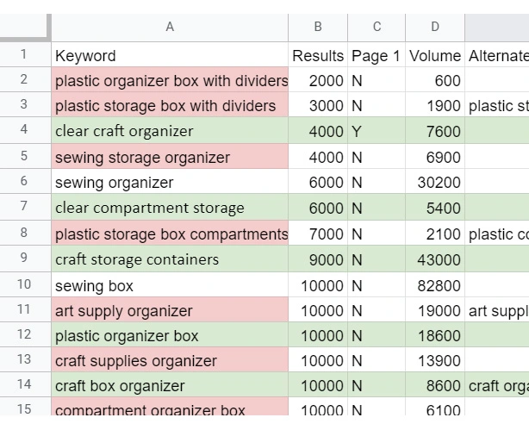Viewport: 529px width, 430px height.
Task: Click Volume value 30200
Action: pos(435,181)
